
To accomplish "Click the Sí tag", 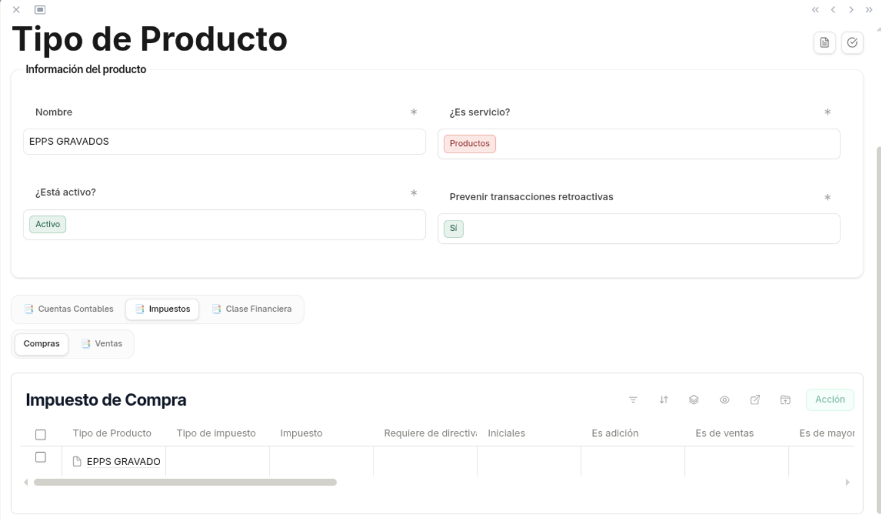I will click(453, 228).
